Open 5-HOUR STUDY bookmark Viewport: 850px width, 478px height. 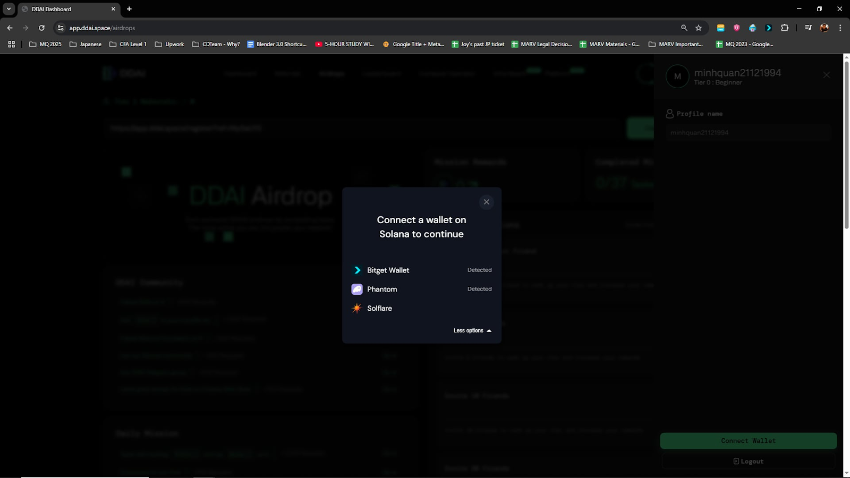[x=344, y=44]
